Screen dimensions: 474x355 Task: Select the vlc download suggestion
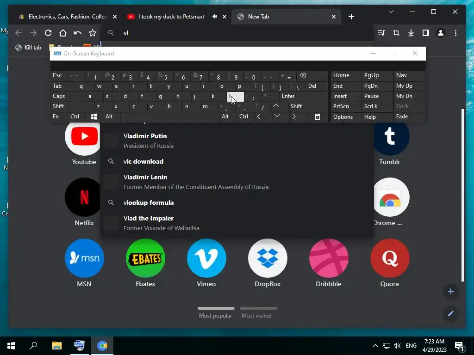(237, 161)
